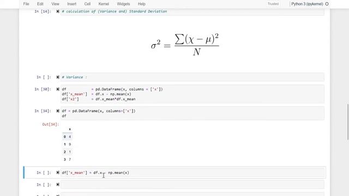
Task: Run cell In [30] with run icon
Action: [58, 89]
